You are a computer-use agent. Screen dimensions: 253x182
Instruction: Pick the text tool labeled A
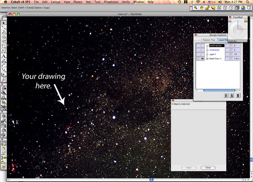point(3,56)
